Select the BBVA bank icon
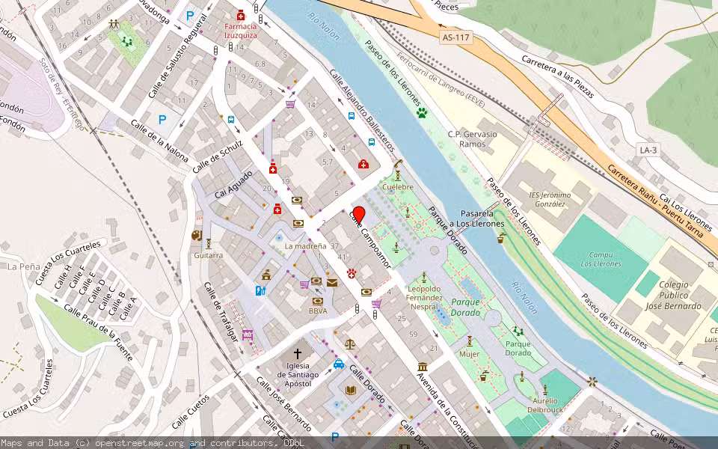This screenshot has height=449, width=718. (318, 301)
